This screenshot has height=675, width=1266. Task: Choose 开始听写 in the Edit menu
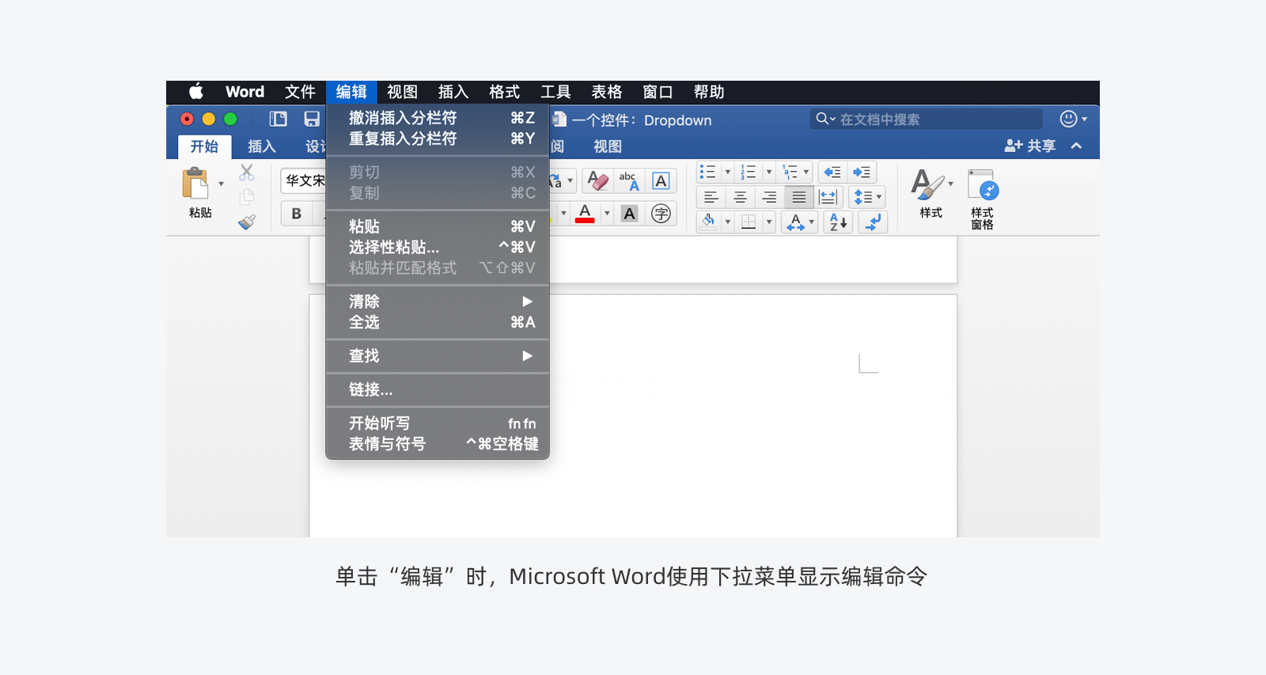[438, 423]
